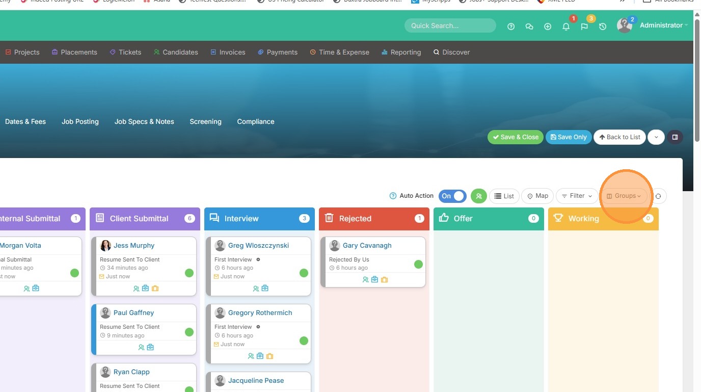Switch to Map view
The height and width of the screenshot is (392, 701).
(537, 196)
